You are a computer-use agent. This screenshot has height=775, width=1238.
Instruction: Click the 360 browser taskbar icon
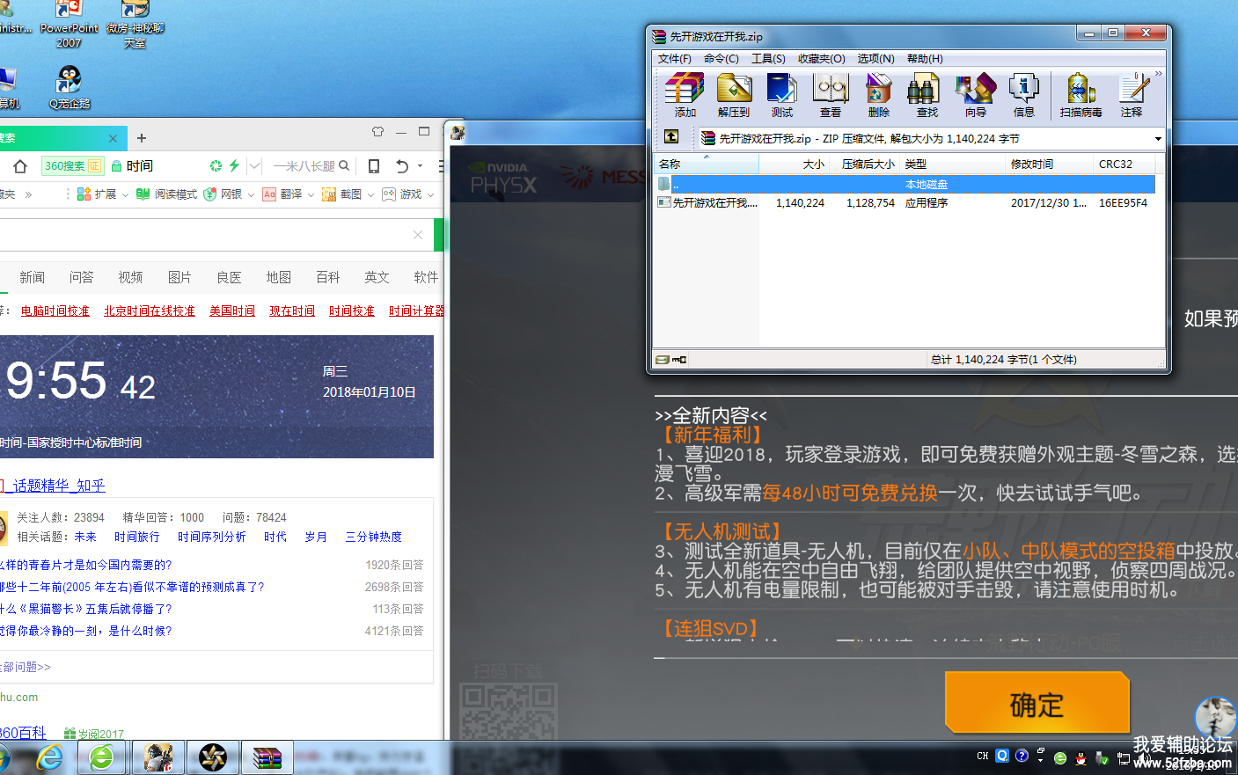(x=102, y=757)
